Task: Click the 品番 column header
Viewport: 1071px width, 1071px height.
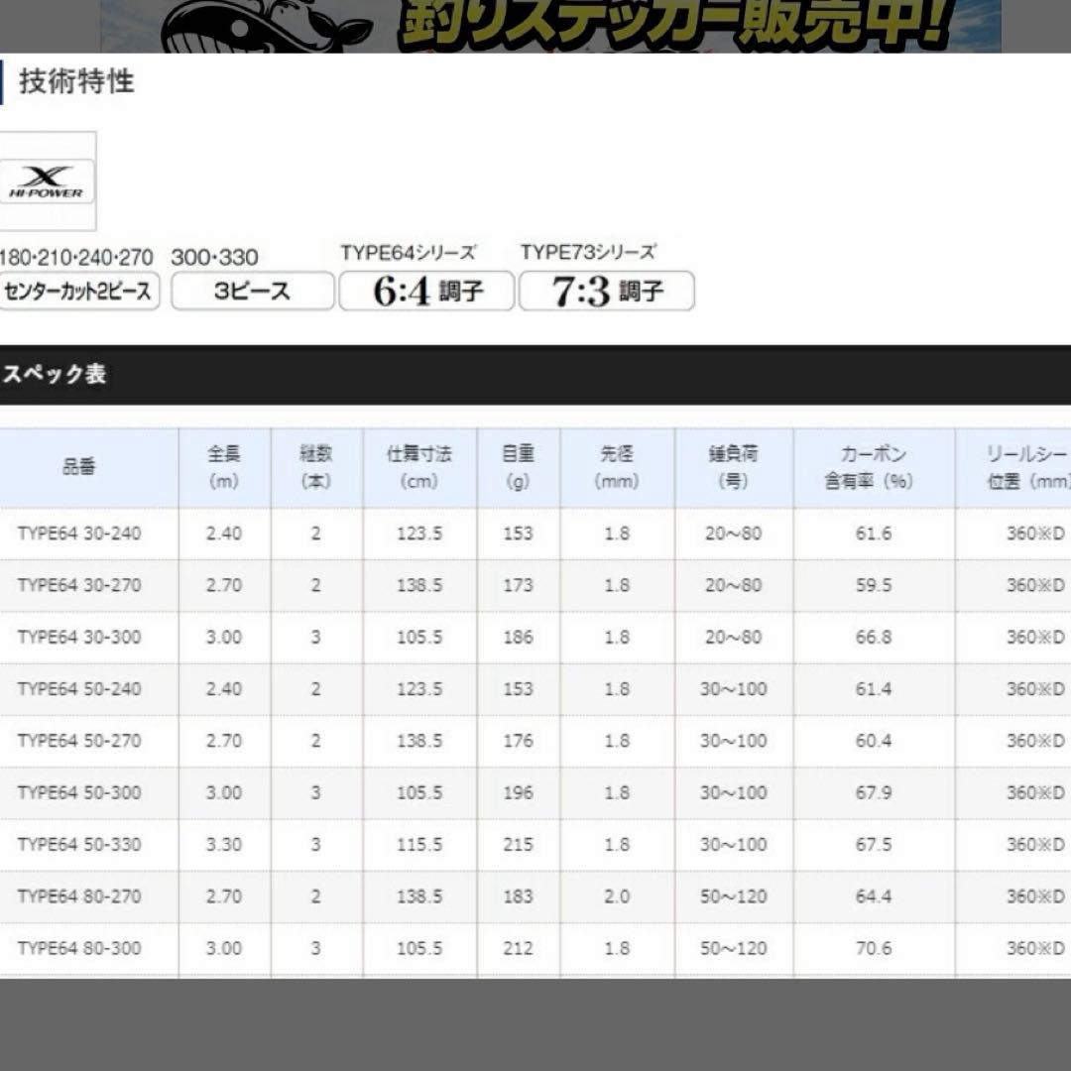Action: 78,468
